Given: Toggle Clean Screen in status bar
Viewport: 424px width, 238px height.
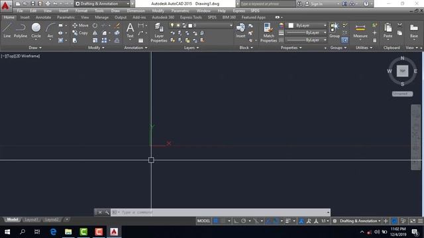Looking at the screenshot, I should 413,221.
